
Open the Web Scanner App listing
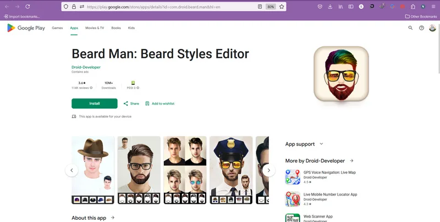[x=318, y=217]
